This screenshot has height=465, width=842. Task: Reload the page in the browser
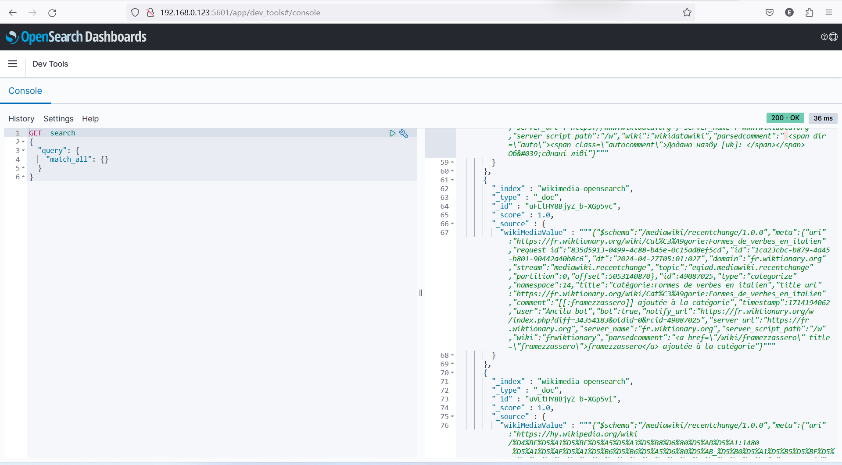click(x=52, y=13)
